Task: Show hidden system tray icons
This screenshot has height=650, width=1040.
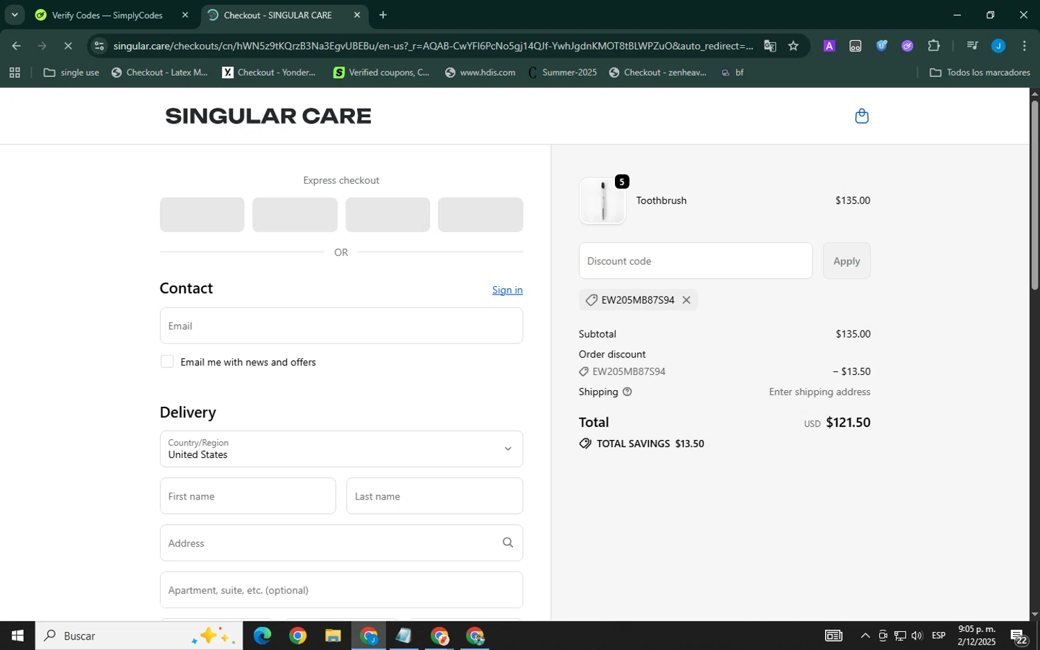Action: (x=865, y=636)
